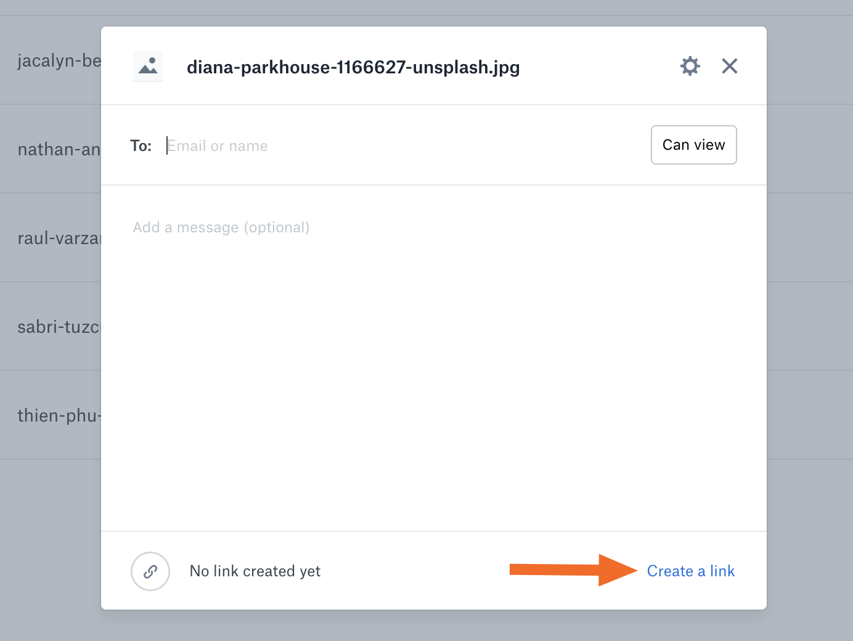Viewport: 853px width, 641px height.
Task: Open the Can view permission dropdown
Action: [x=694, y=145]
